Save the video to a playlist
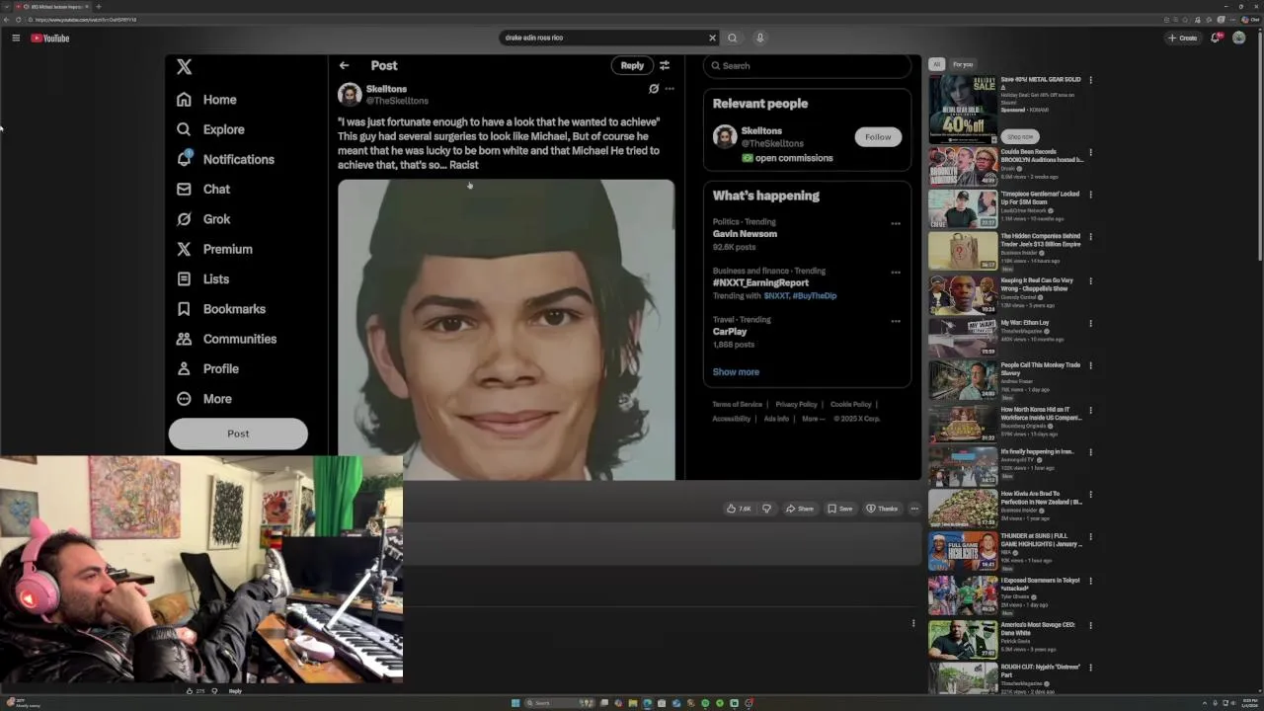 pos(839,509)
